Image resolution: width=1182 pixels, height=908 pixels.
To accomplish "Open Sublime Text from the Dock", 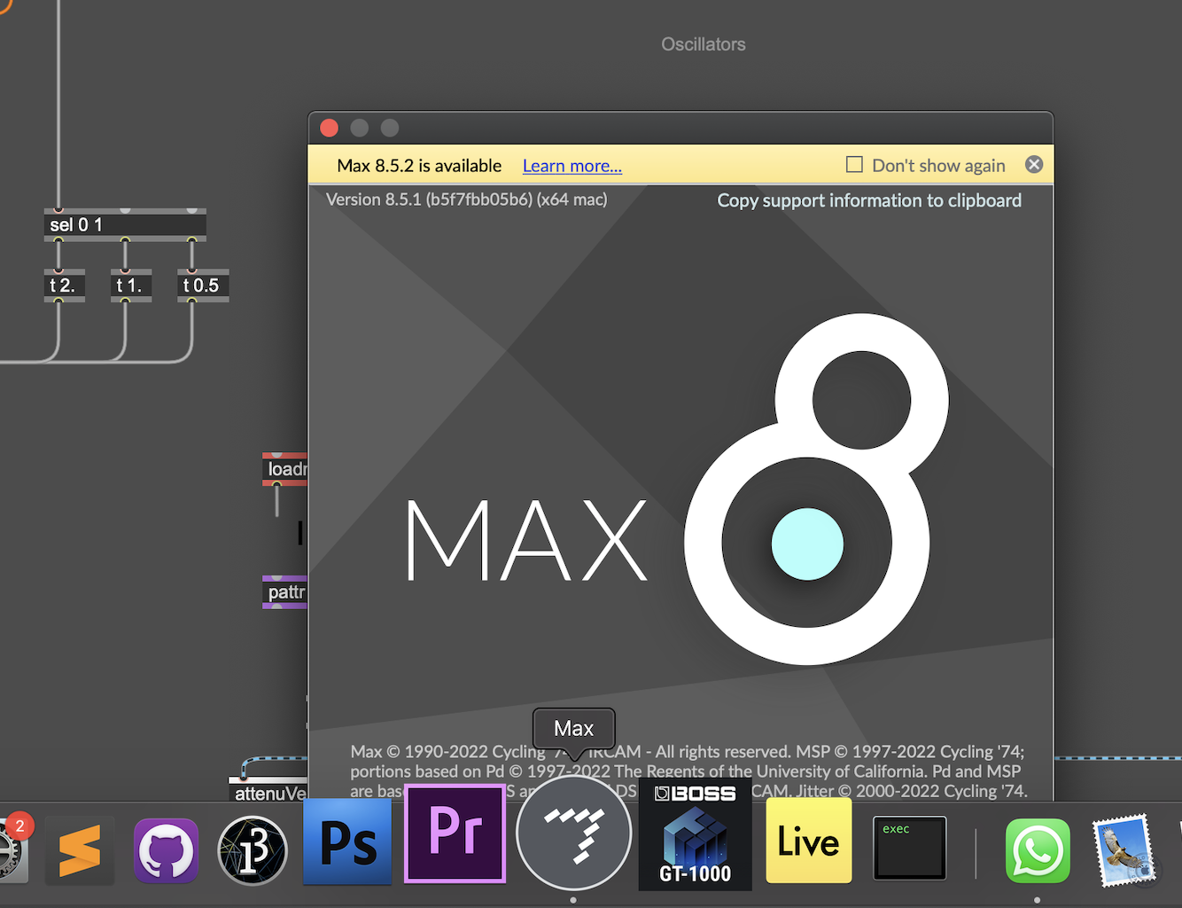I will 80,850.
